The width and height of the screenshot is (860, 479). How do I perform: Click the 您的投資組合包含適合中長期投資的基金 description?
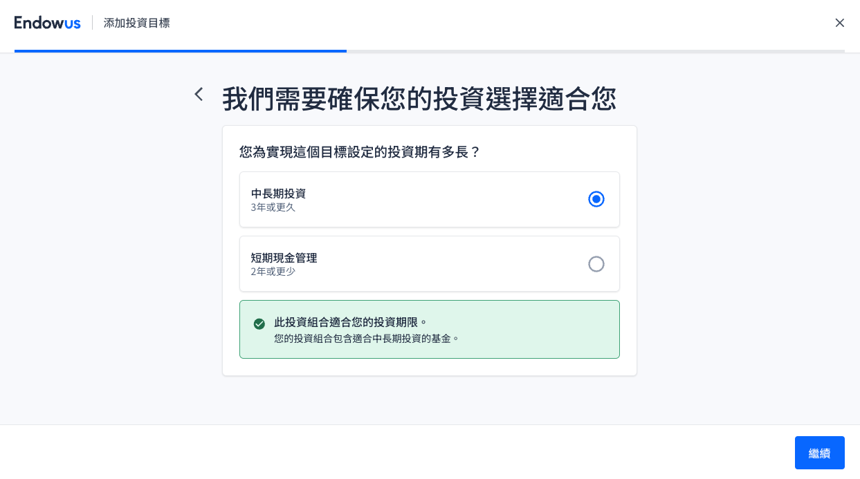coord(367,339)
